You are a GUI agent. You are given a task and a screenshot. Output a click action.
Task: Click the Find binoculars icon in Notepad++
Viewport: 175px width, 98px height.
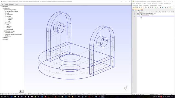tap(161, 7)
